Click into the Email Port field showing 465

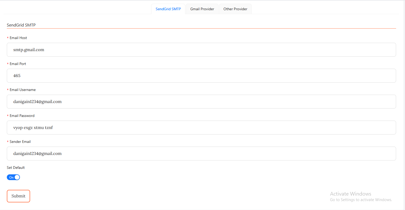[x=201, y=76]
